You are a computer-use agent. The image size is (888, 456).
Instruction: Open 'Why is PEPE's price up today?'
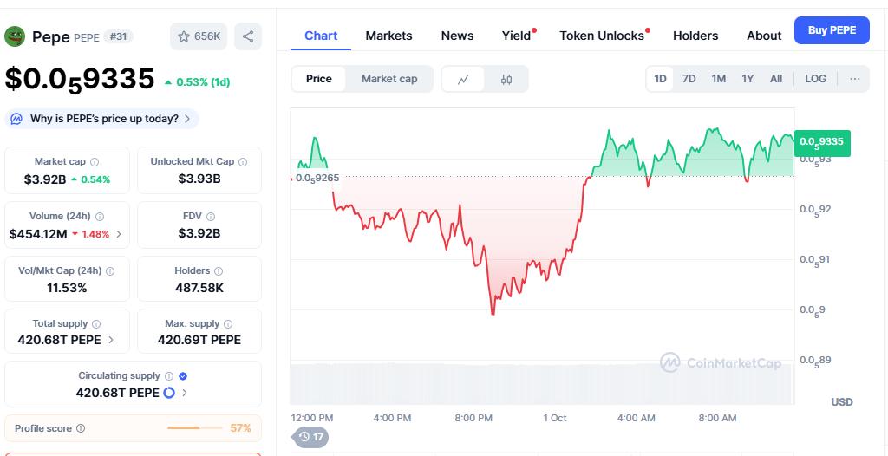(x=102, y=119)
